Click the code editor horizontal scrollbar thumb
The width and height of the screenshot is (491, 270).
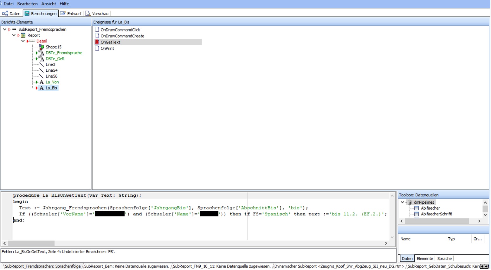tap(31, 244)
